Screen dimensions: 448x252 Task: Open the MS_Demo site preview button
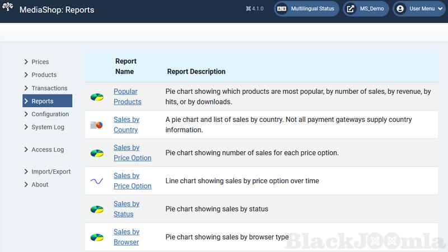click(366, 9)
